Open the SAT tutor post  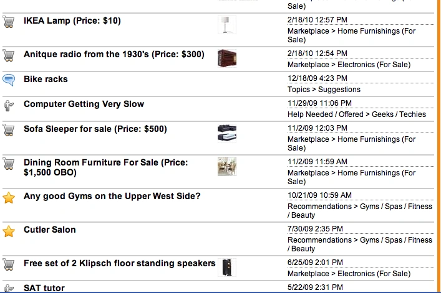(44, 288)
